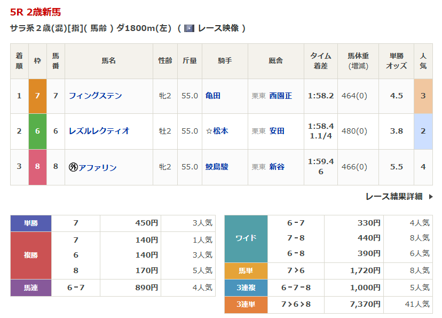442x318 pixels.
Task: Click the arrow next to レース結果詳細
Action: 431,197
